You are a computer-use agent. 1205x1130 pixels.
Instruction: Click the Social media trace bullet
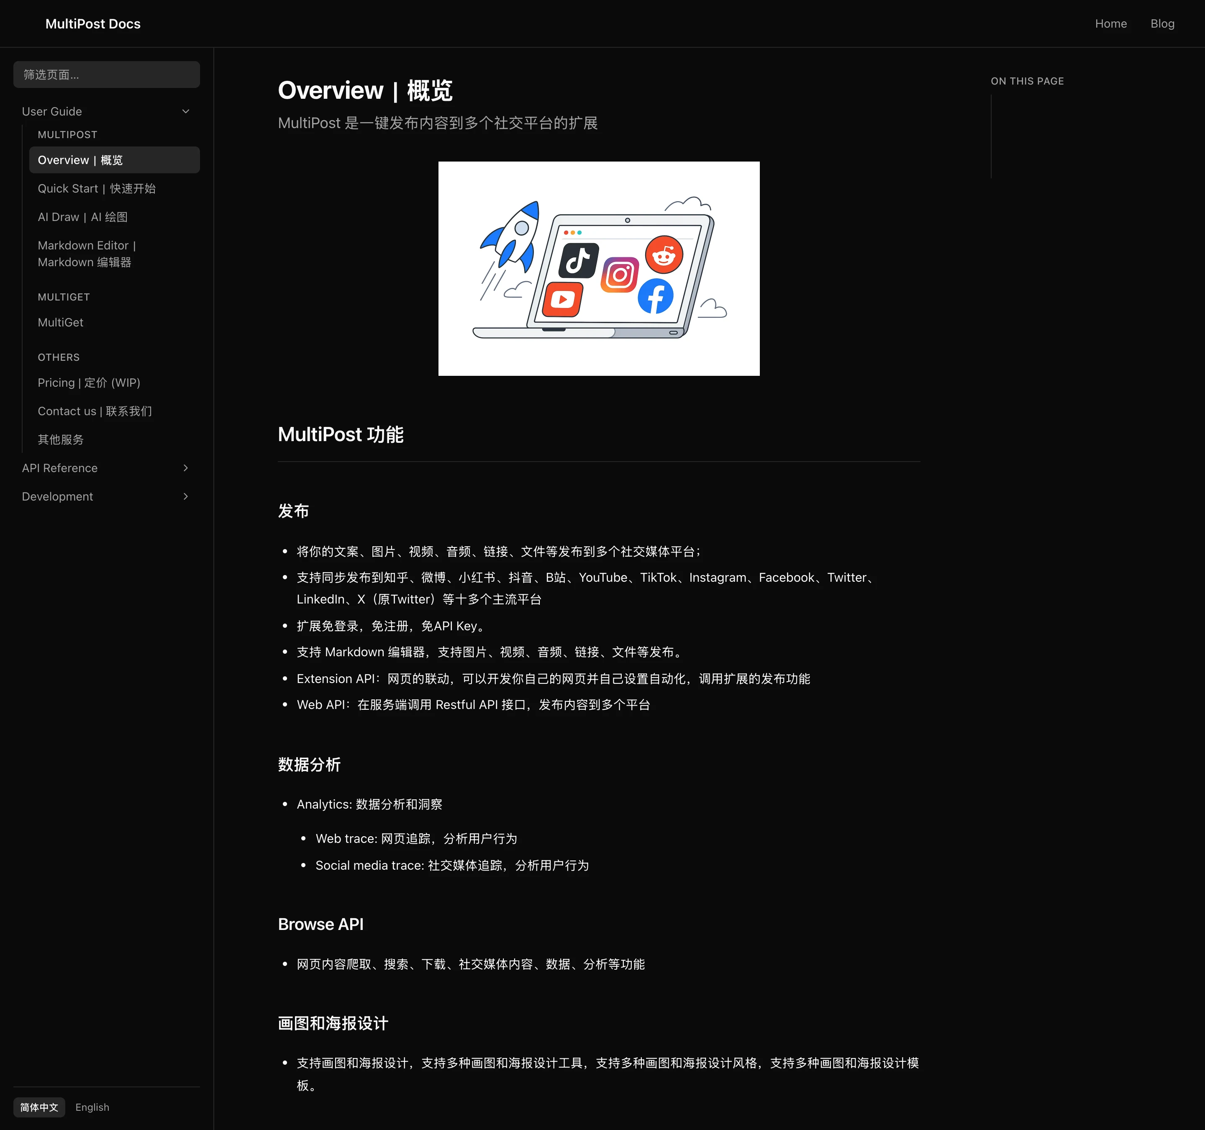click(x=452, y=865)
